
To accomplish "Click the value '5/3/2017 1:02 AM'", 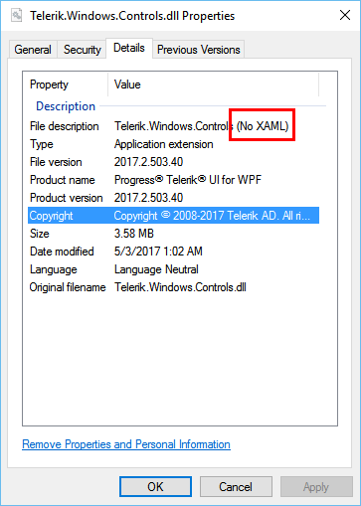I will [x=158, y=252].
